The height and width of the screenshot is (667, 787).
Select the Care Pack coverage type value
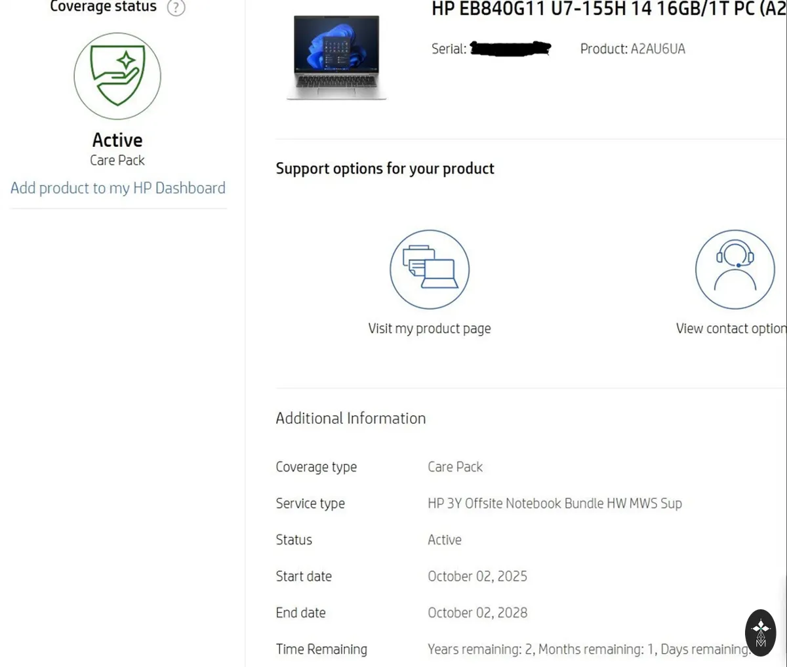point(455,467)
